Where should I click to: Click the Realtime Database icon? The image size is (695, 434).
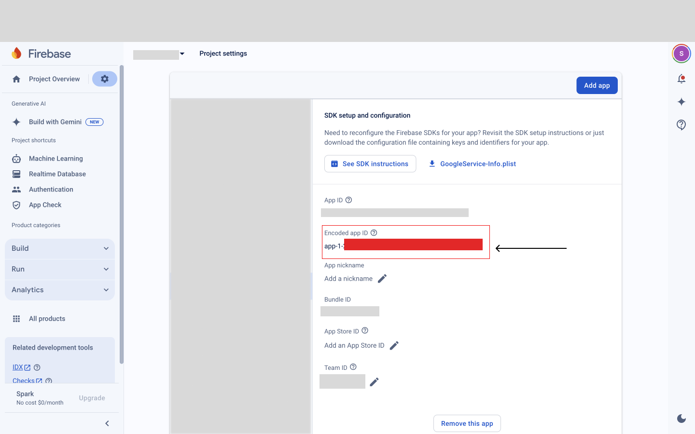16,174
